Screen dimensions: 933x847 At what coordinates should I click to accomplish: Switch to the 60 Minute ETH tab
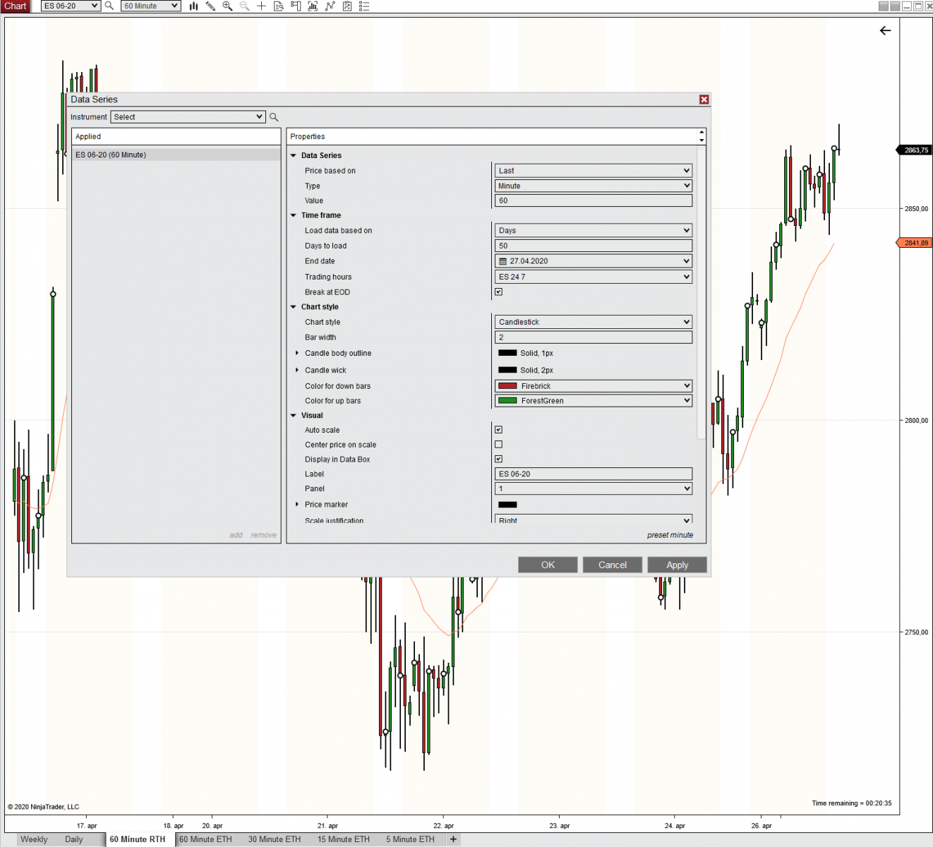pos(205,839)
